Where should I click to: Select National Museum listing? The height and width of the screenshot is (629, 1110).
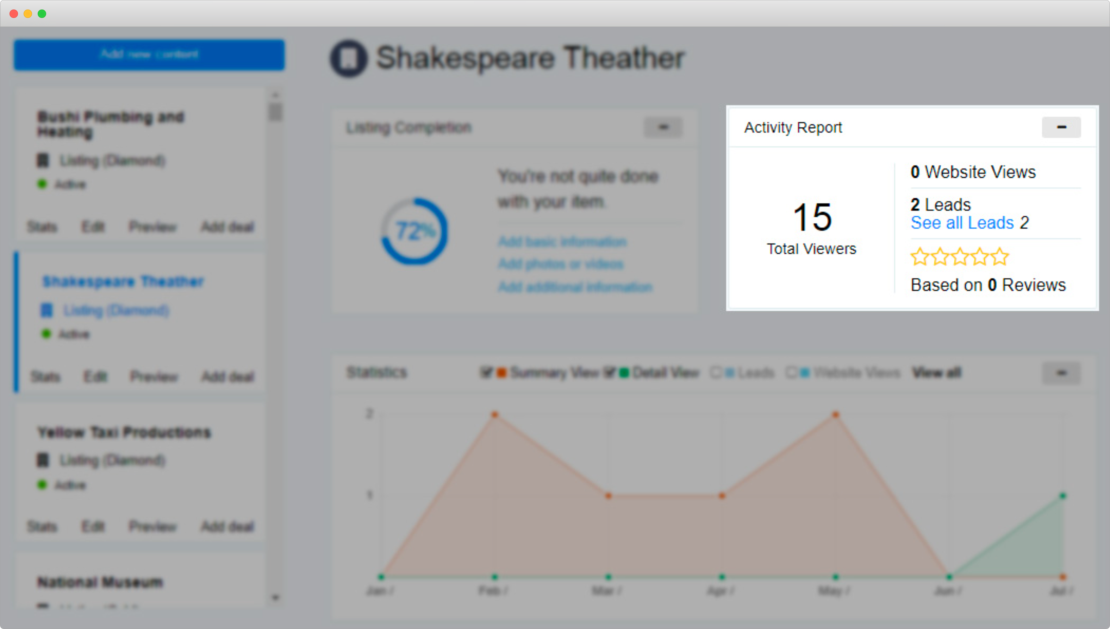coord(100,582)
